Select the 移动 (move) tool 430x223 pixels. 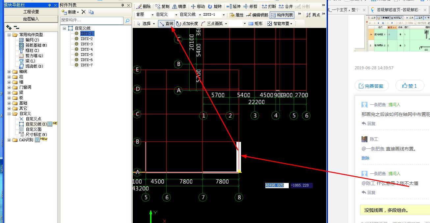click(x=198, y=7)
